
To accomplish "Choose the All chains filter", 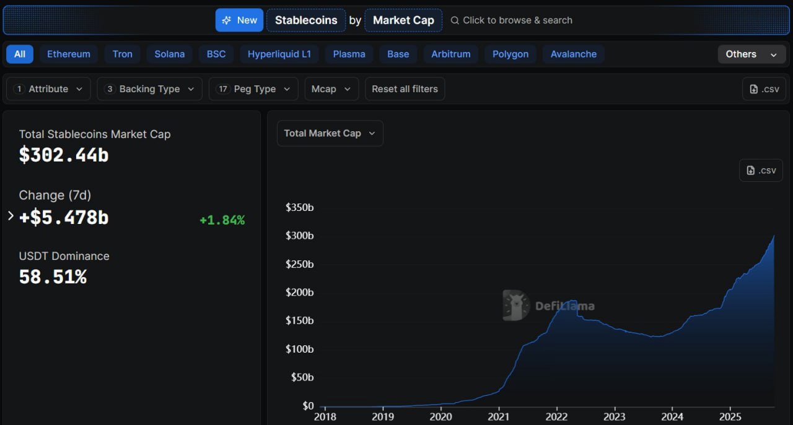I will tap(20, 54).
